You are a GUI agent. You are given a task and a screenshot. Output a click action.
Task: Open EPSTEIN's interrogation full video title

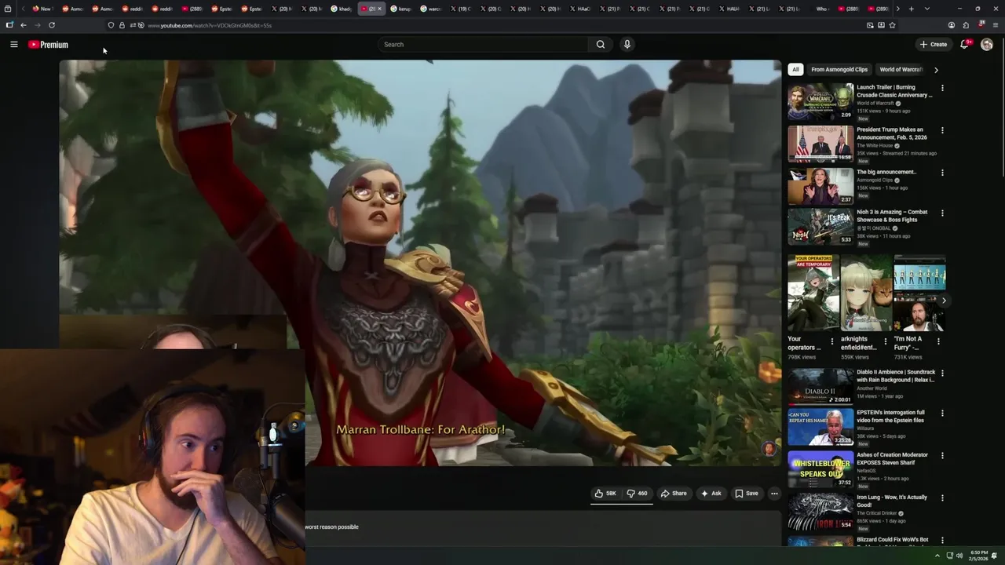coord(890,416)
